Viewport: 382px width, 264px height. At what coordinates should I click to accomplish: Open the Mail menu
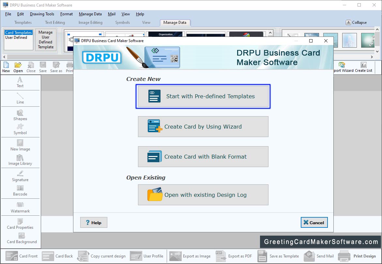pyautogui.click(x=112, y=14)
